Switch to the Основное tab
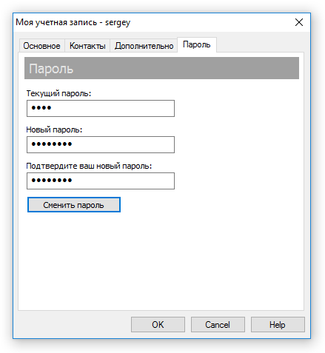 (x=41, y=46)
